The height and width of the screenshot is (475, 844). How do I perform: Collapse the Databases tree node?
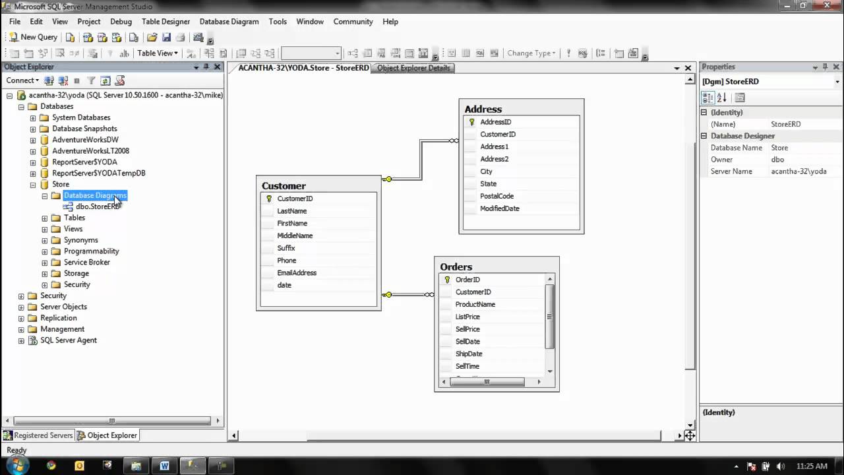[x=21, y=107]
